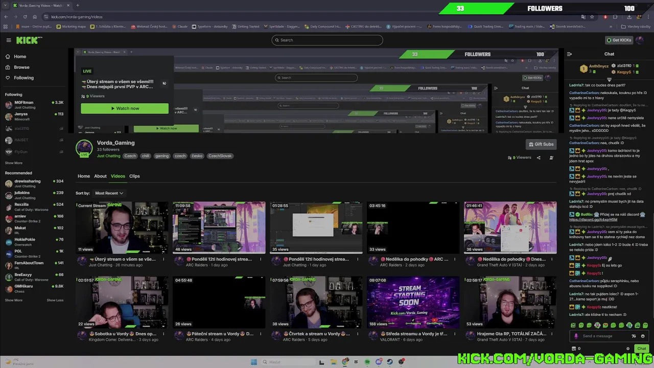Click the browser address bar
The width and height of the screenshot is (654, 368).
[307, 16]
